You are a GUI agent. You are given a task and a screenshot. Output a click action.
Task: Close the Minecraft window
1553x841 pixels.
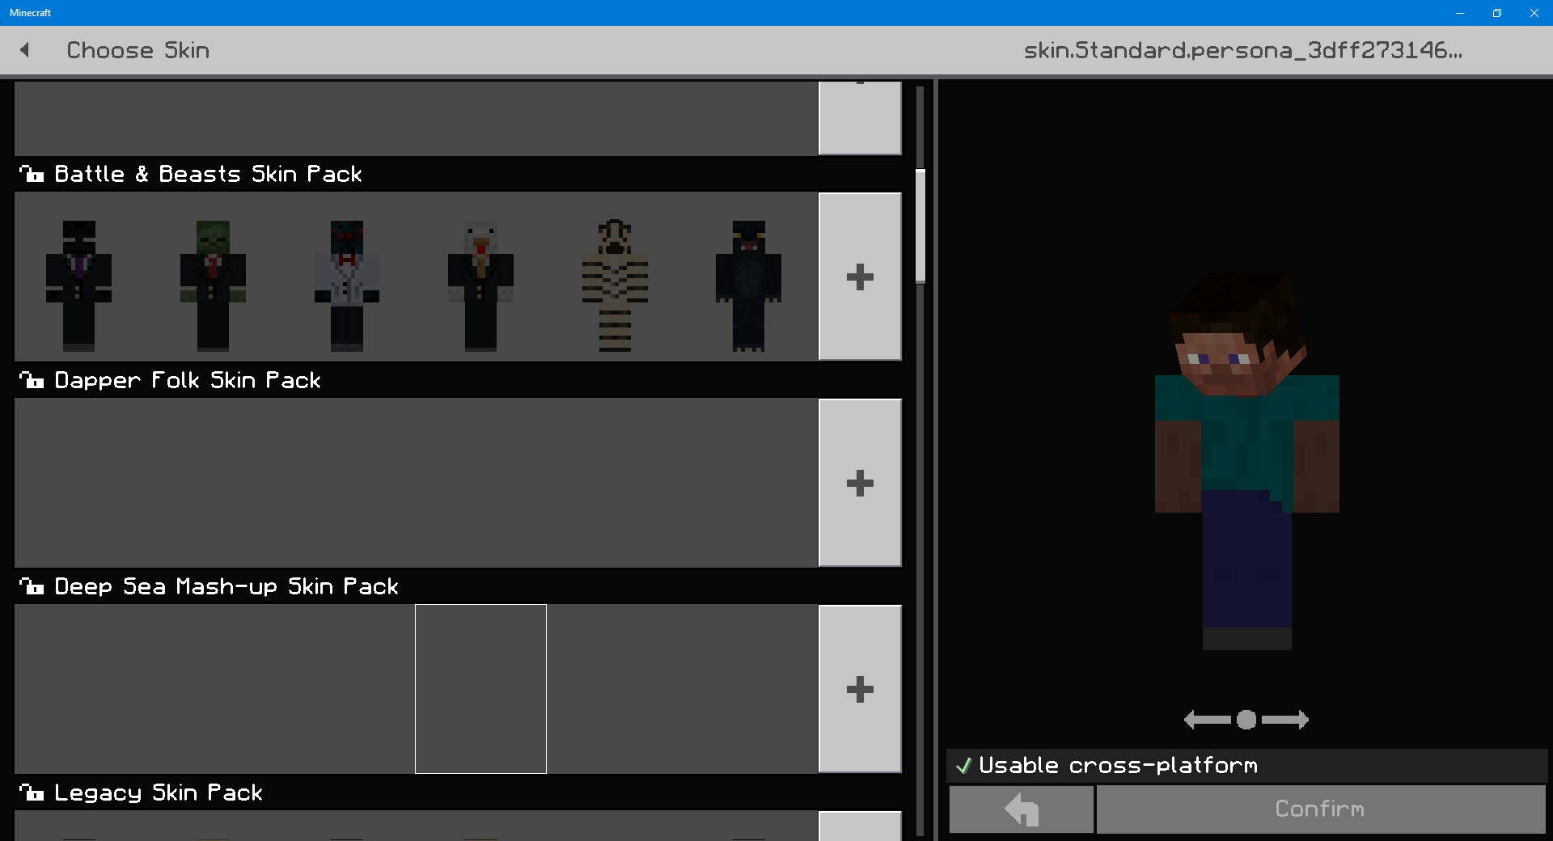pos(1534,13)
